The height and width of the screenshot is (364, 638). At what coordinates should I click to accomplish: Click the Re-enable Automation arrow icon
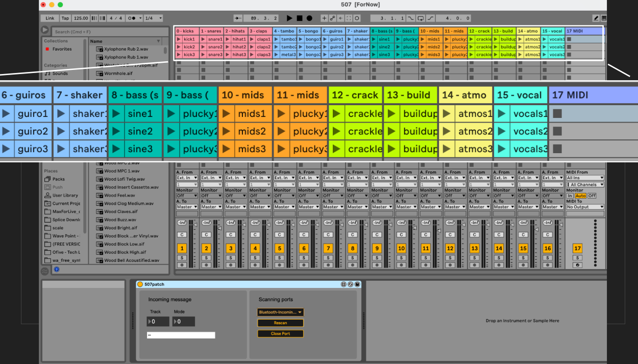[x=340, y=18]
